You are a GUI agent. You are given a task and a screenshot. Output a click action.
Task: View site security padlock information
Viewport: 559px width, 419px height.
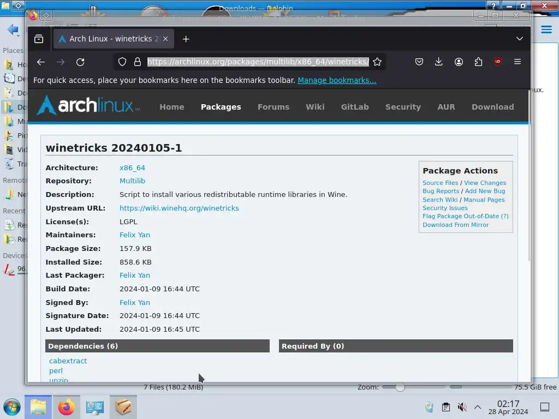coord(137,62)
